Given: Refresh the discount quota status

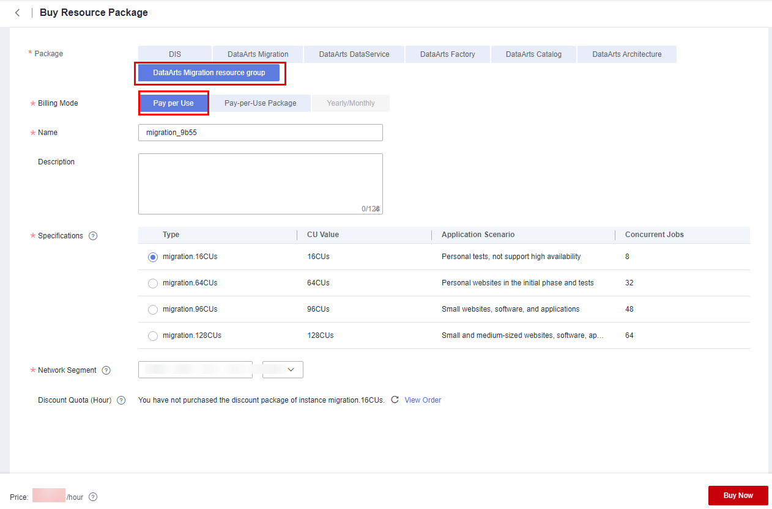Looking at the screenshot, I should click(x=395, y=400).
